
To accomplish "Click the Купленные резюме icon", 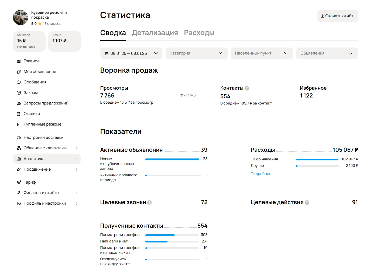I will [19, 124].
